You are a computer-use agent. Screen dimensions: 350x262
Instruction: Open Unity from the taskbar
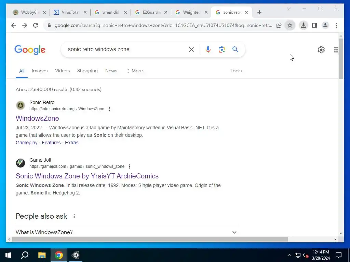pos(76,255)
